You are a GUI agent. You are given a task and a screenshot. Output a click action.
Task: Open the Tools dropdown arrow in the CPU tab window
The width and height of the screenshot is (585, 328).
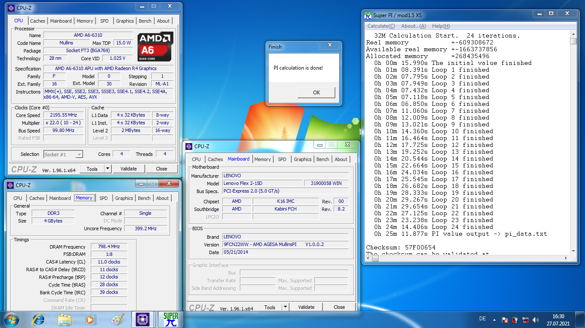(x=107, y=169)
